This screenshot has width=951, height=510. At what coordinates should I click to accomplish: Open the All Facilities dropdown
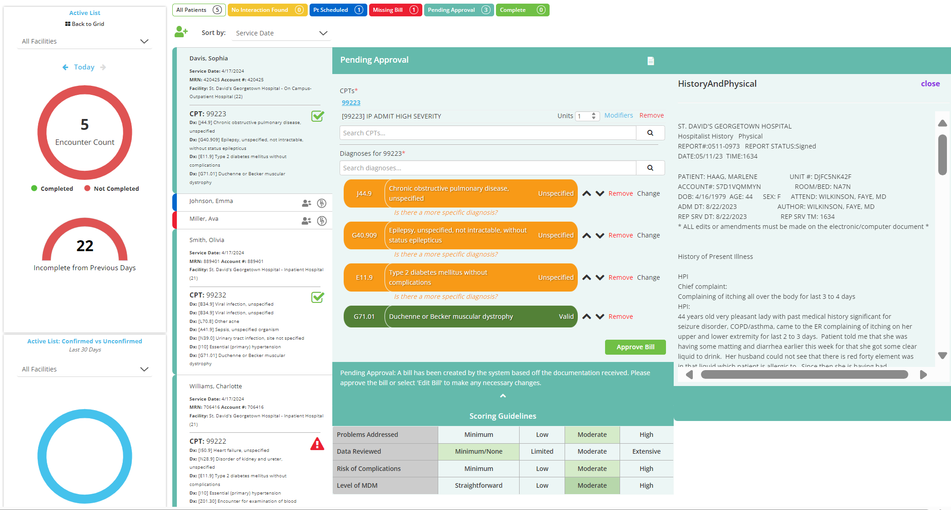click(84, 41)
